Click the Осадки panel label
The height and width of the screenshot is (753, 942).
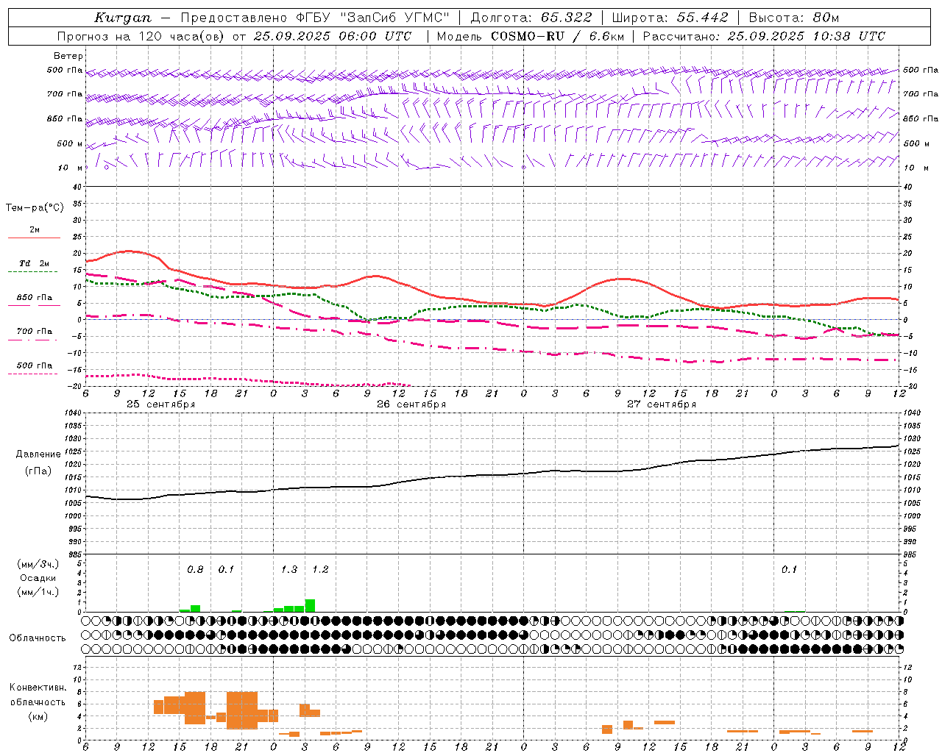pos(38,578)
